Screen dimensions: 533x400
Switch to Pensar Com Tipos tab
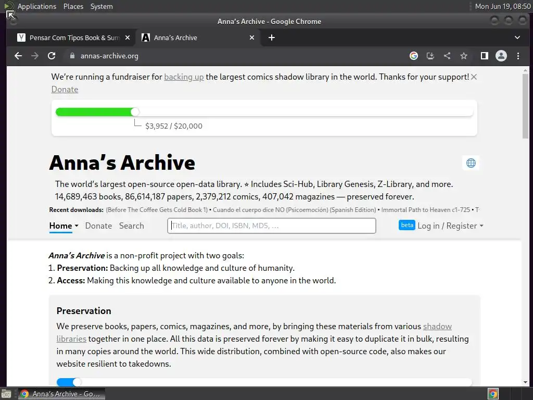[x=73, y=37]
